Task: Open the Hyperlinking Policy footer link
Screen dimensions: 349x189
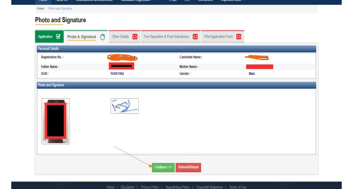Action: pos(178,187)
